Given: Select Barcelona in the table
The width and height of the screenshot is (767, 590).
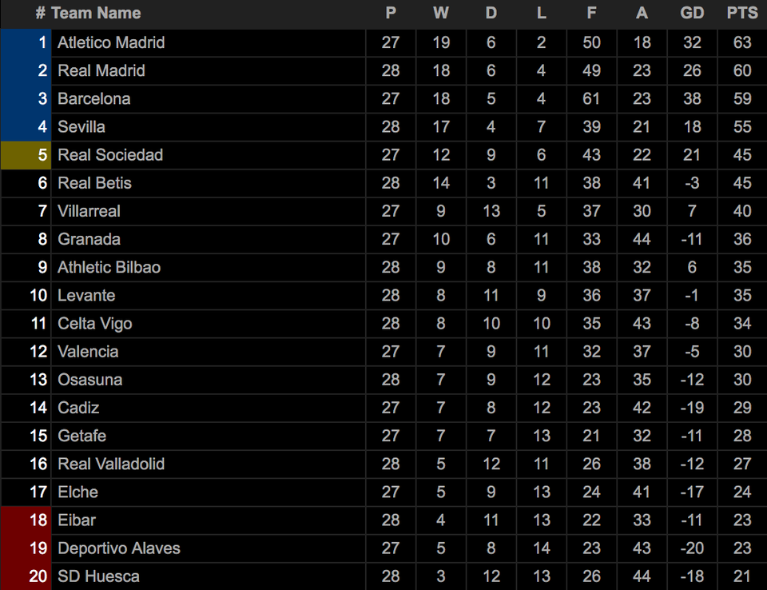Looking at the screenshot, I should click(x=94, y=99).
